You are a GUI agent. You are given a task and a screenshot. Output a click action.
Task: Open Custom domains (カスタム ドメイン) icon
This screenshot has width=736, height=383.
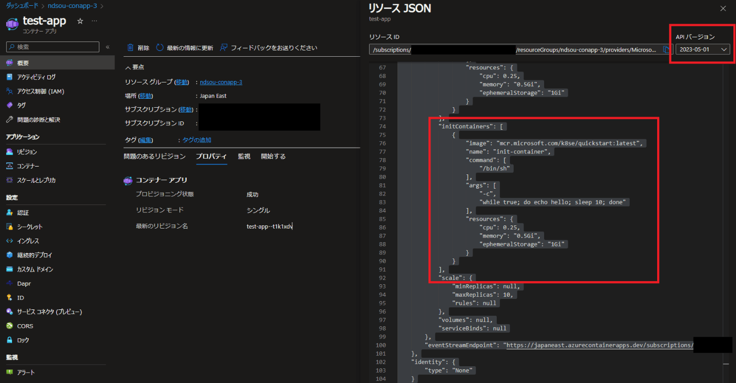coord(9,270)
